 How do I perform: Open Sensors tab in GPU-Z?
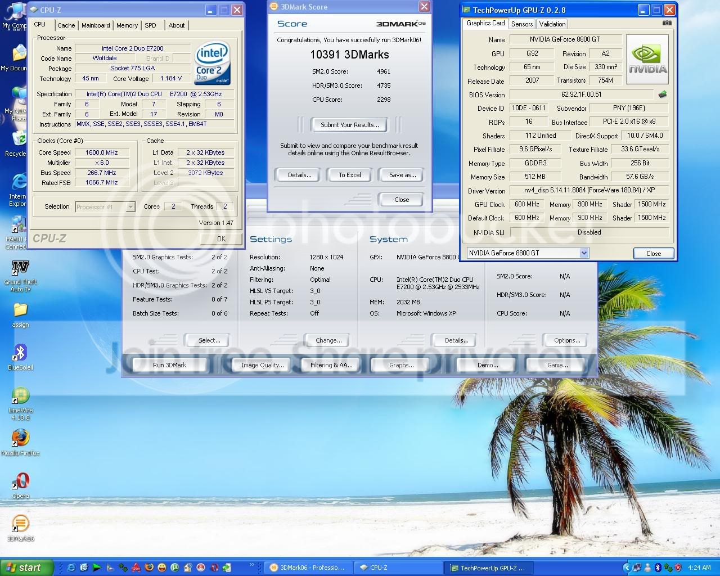[522, 24]
